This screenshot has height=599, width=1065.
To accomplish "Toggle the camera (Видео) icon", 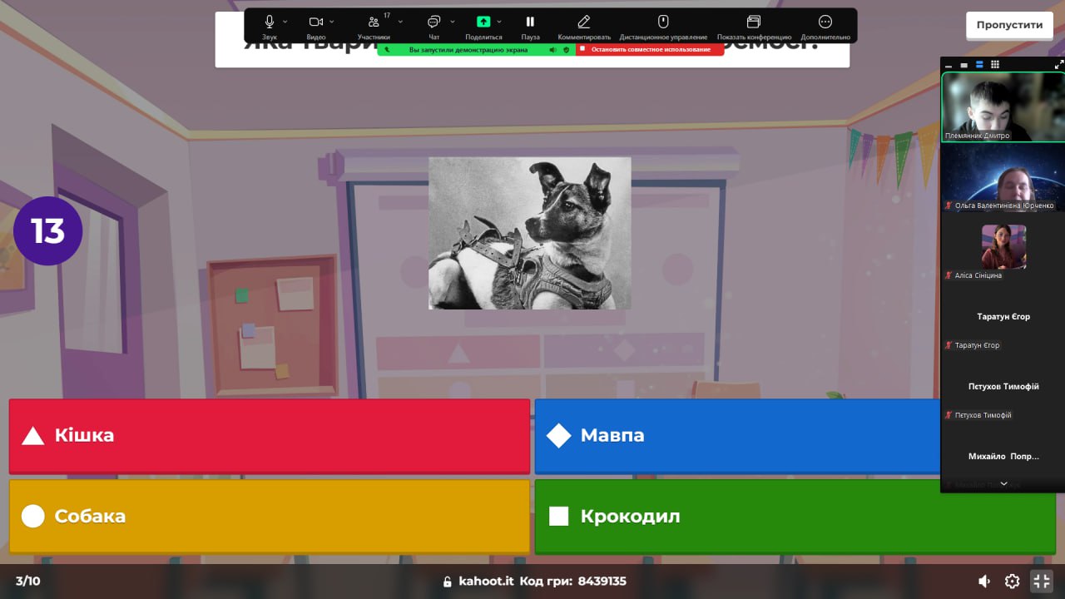I will (x=316, y=22).
